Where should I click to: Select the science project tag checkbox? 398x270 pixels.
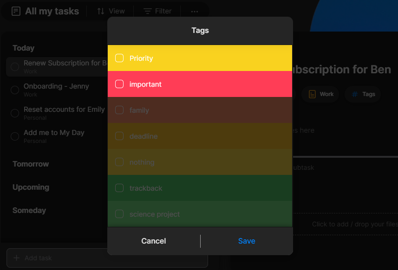(x=119, y=214)
